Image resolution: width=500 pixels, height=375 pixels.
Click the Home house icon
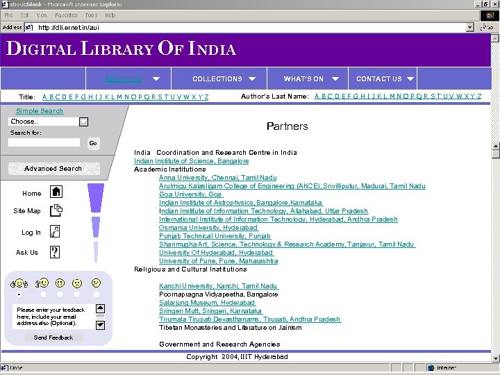point(56,192)
